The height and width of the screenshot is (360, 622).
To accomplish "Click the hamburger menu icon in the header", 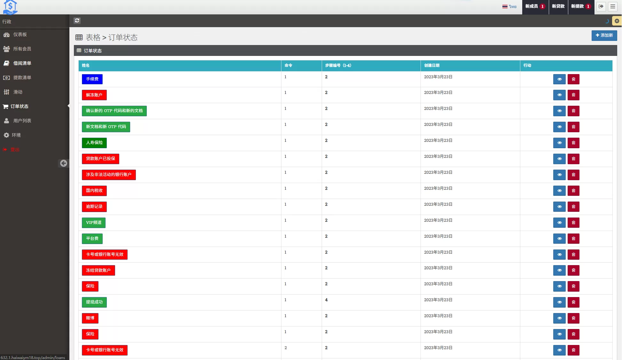I will point(613,6).
